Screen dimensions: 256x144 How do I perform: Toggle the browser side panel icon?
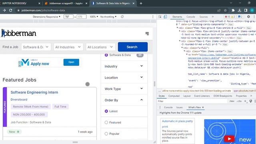(246, 10)
